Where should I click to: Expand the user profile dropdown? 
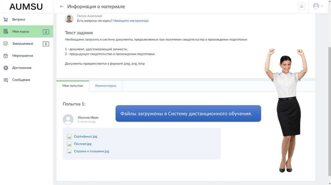click(x=318, y=6)
